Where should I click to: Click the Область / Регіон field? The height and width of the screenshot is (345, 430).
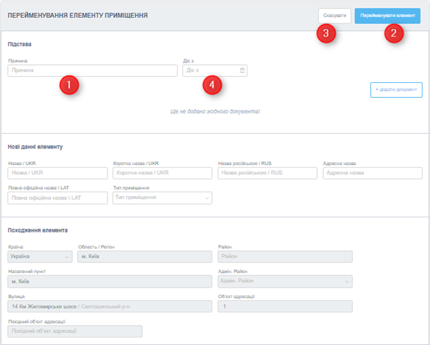[143, 257]
